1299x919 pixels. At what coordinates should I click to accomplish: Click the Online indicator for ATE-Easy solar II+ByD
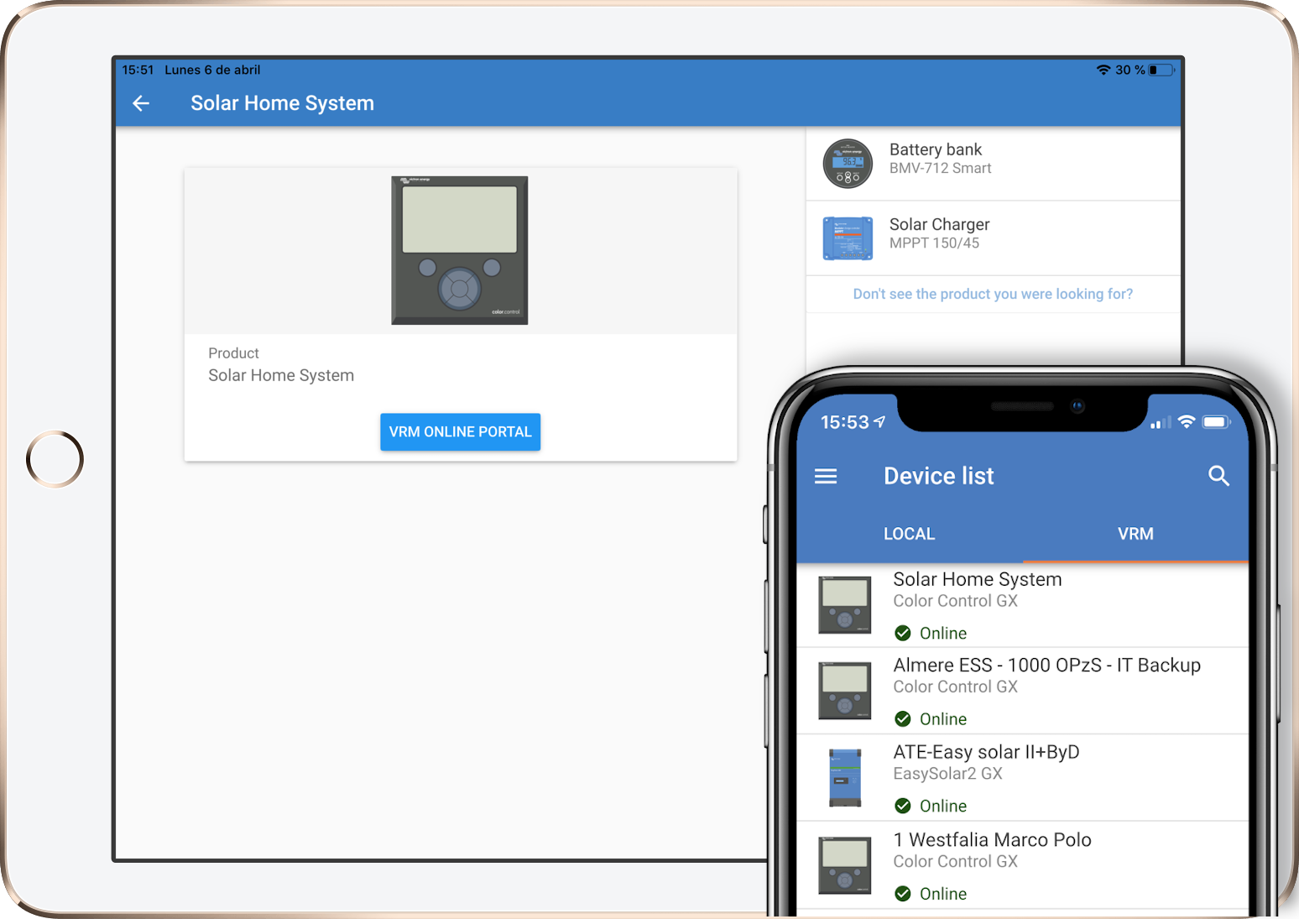pyautogui.click(x=903, y=806)
